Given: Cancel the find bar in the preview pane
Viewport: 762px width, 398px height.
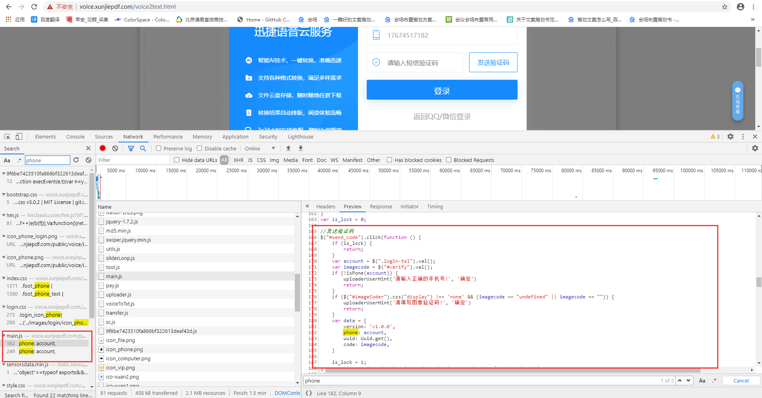Looking at the screenshot, I should point(741,381).
